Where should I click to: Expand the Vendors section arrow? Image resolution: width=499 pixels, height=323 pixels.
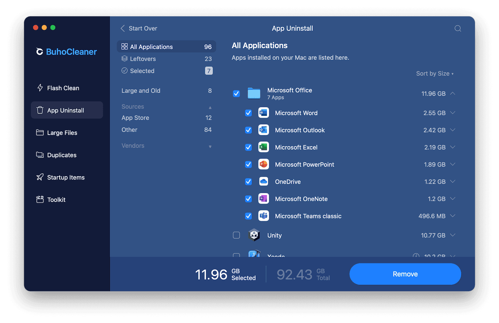point(210,147)
